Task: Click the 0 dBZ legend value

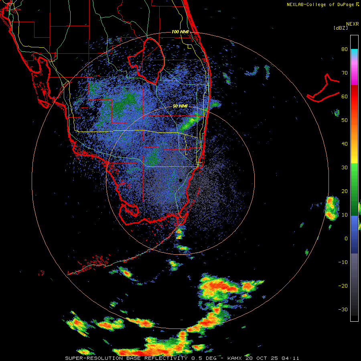Action: [x=346, y=239]
